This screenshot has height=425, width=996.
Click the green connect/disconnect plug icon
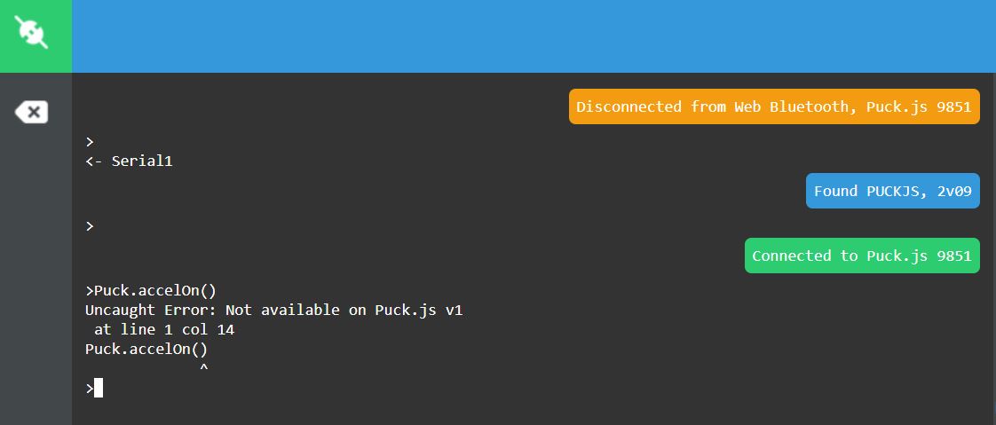coord(32,33)
